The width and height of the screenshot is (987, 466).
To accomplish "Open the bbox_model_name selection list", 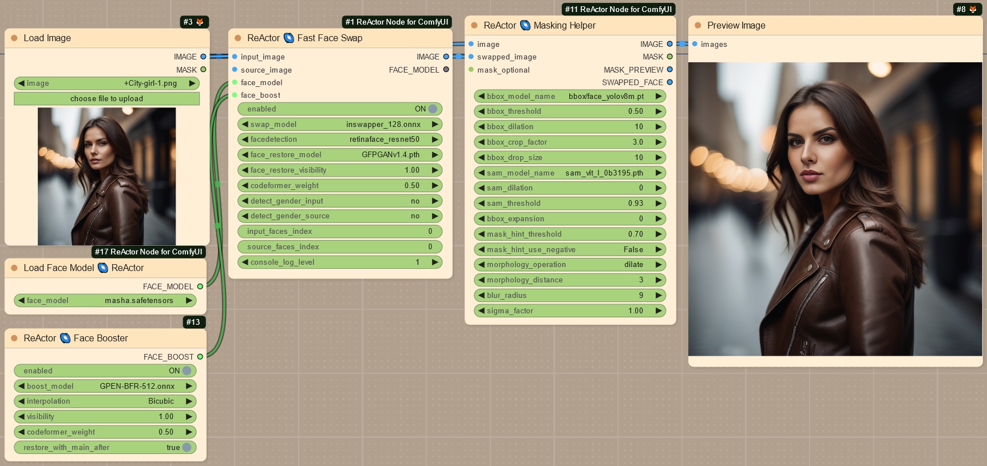I will pos(570,97).
